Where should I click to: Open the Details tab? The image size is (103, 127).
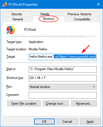pos(45,14)
